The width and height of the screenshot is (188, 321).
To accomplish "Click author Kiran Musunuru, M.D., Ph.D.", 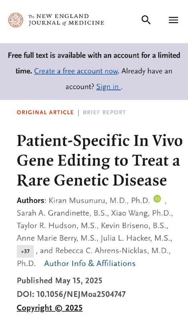I will tap(99, 200).
